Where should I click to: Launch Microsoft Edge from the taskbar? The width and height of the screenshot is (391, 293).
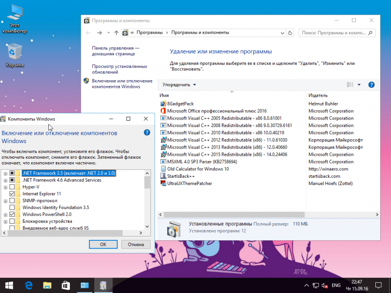point(29,286)
